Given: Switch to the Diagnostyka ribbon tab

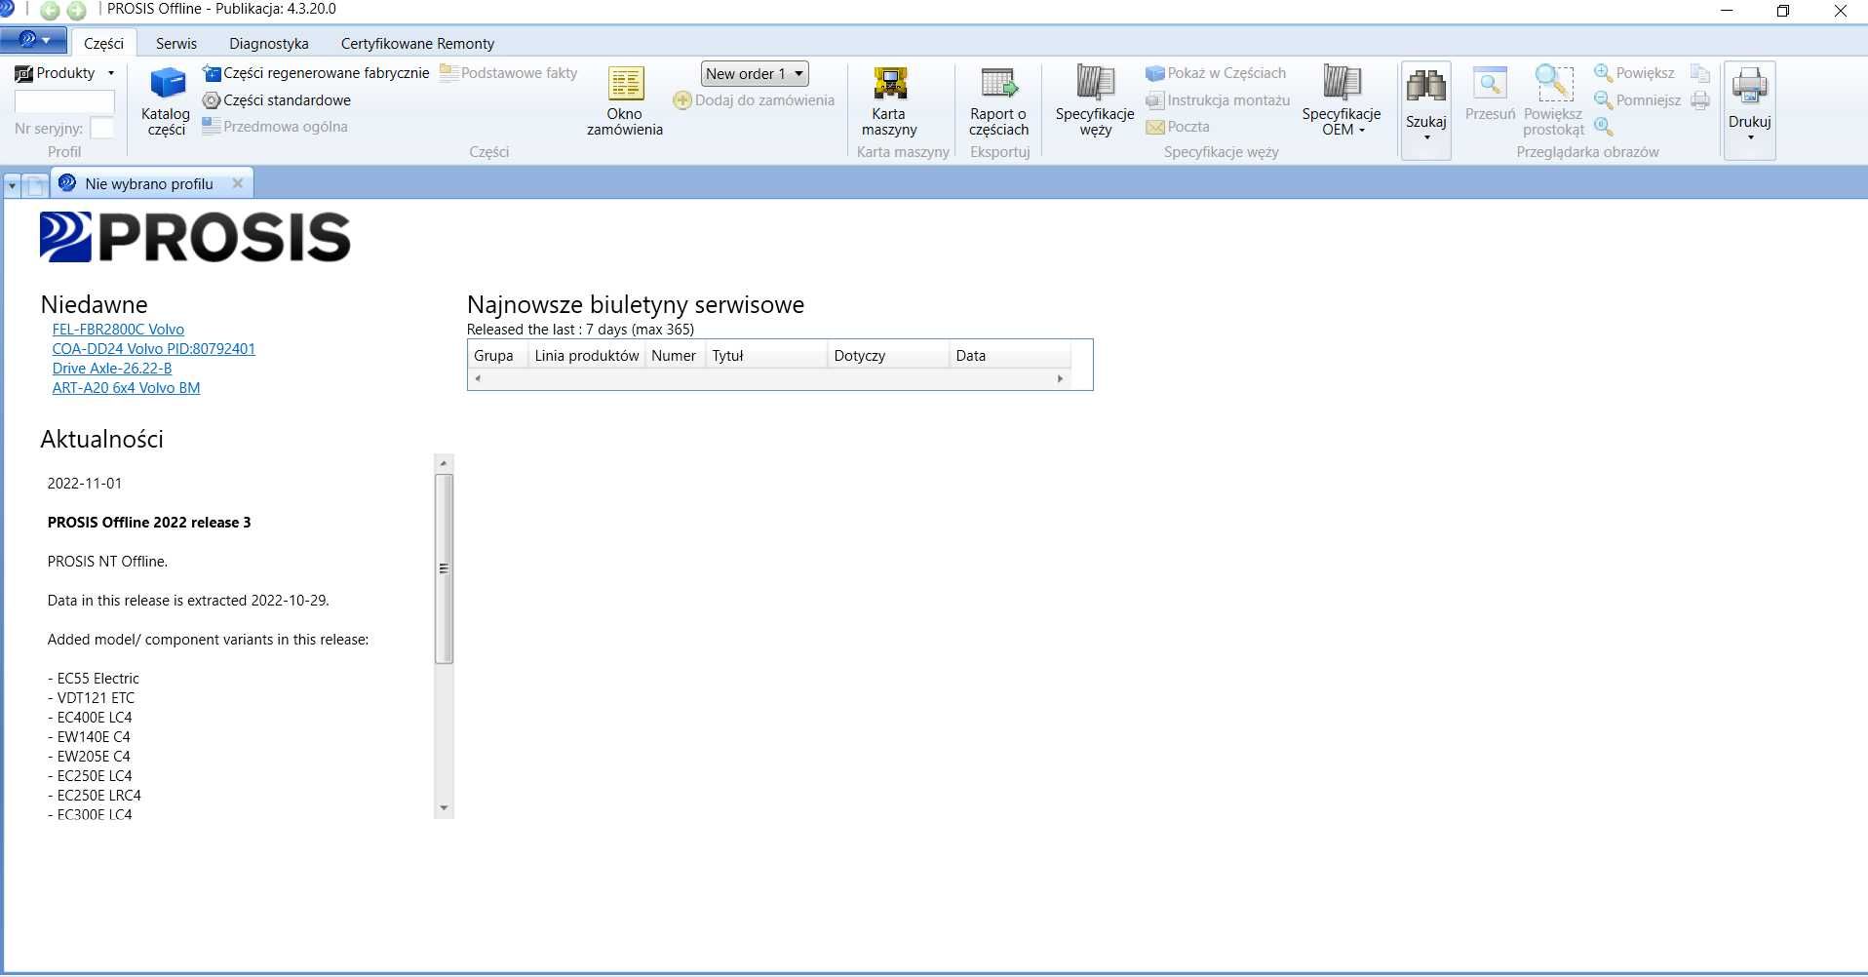Looking at the screenshot, I should coord(269,43).
